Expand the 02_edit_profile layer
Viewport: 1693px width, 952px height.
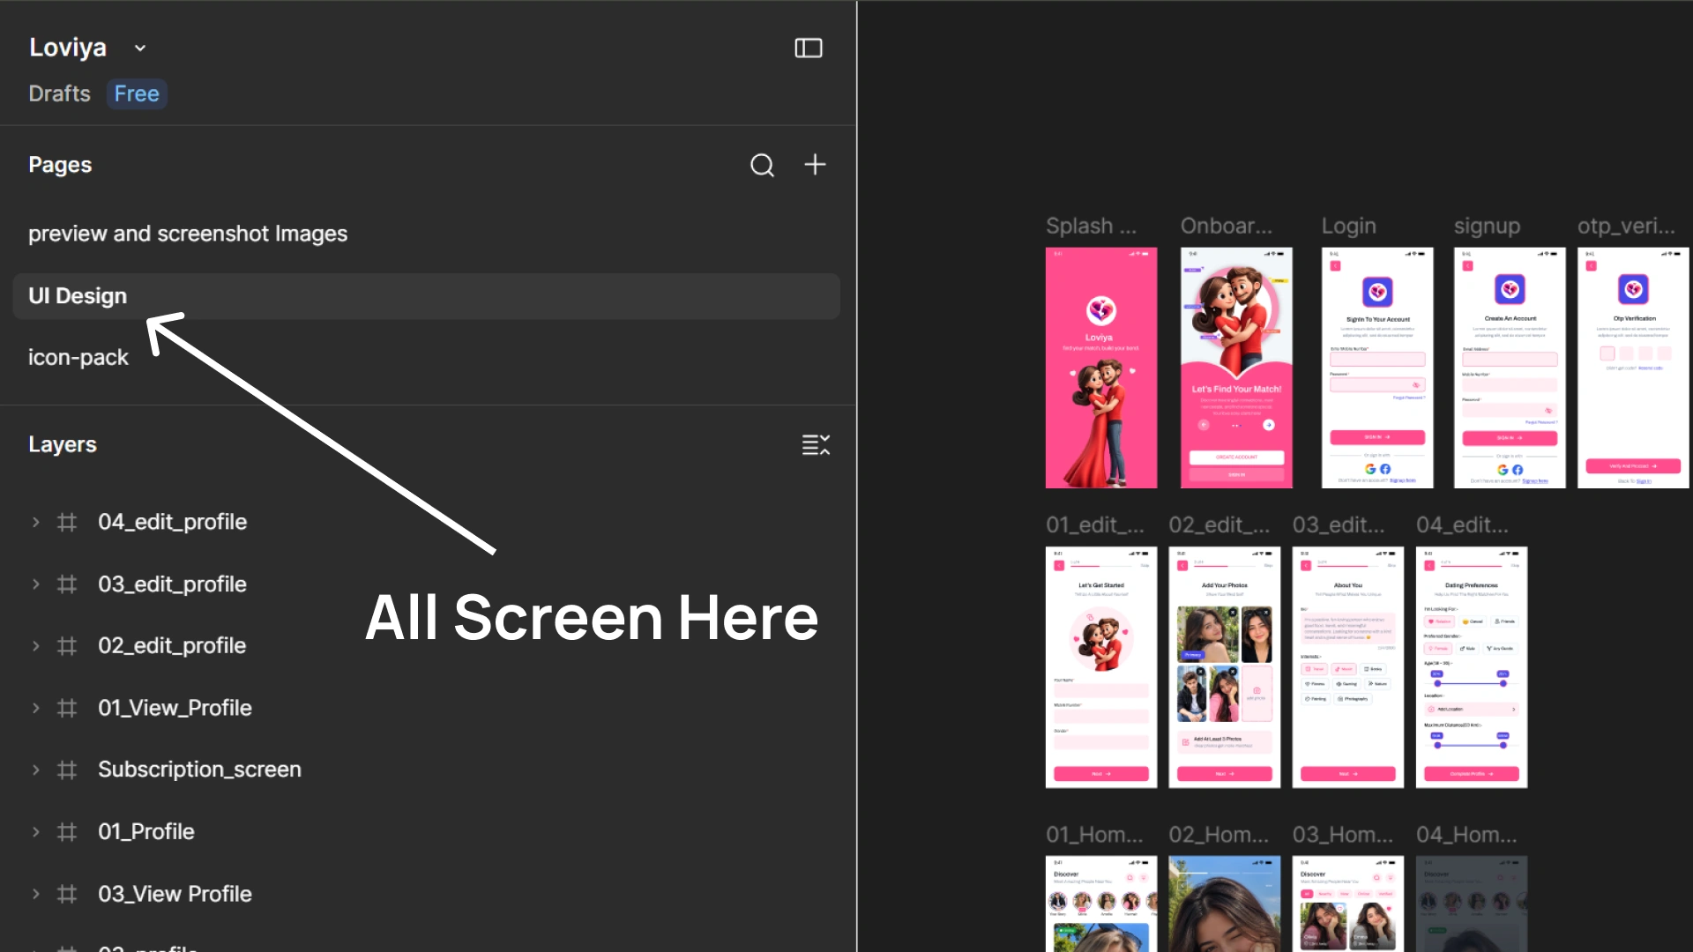click(35, 645)
